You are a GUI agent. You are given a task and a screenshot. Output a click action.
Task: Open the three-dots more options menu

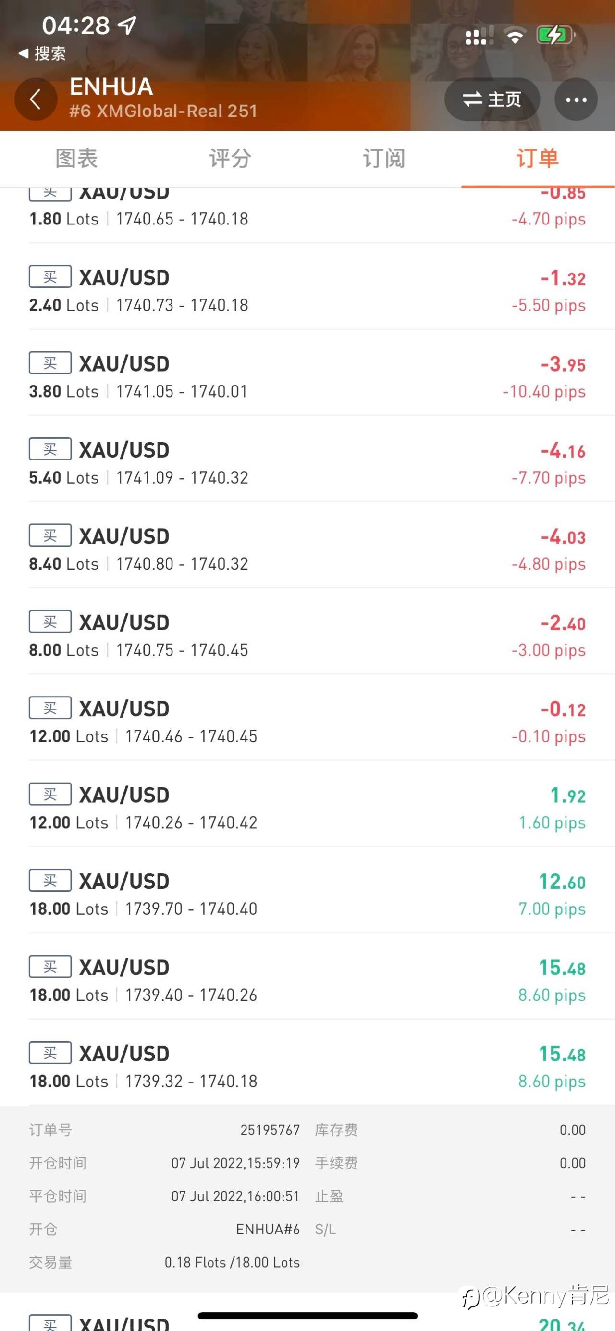[x=576, y=99]
